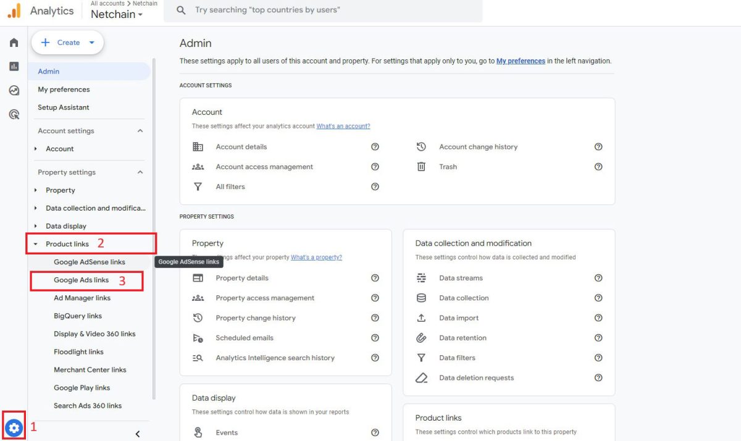Open help for Account change history

(598, 147)
